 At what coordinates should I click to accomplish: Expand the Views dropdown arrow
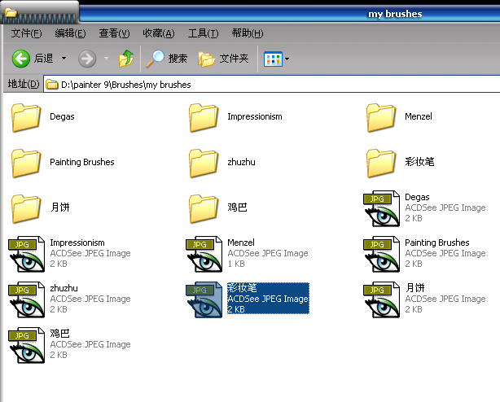287,59
